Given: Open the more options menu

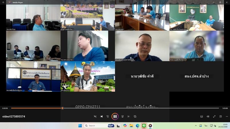Looking at the screenshot, I should (227, 116).
